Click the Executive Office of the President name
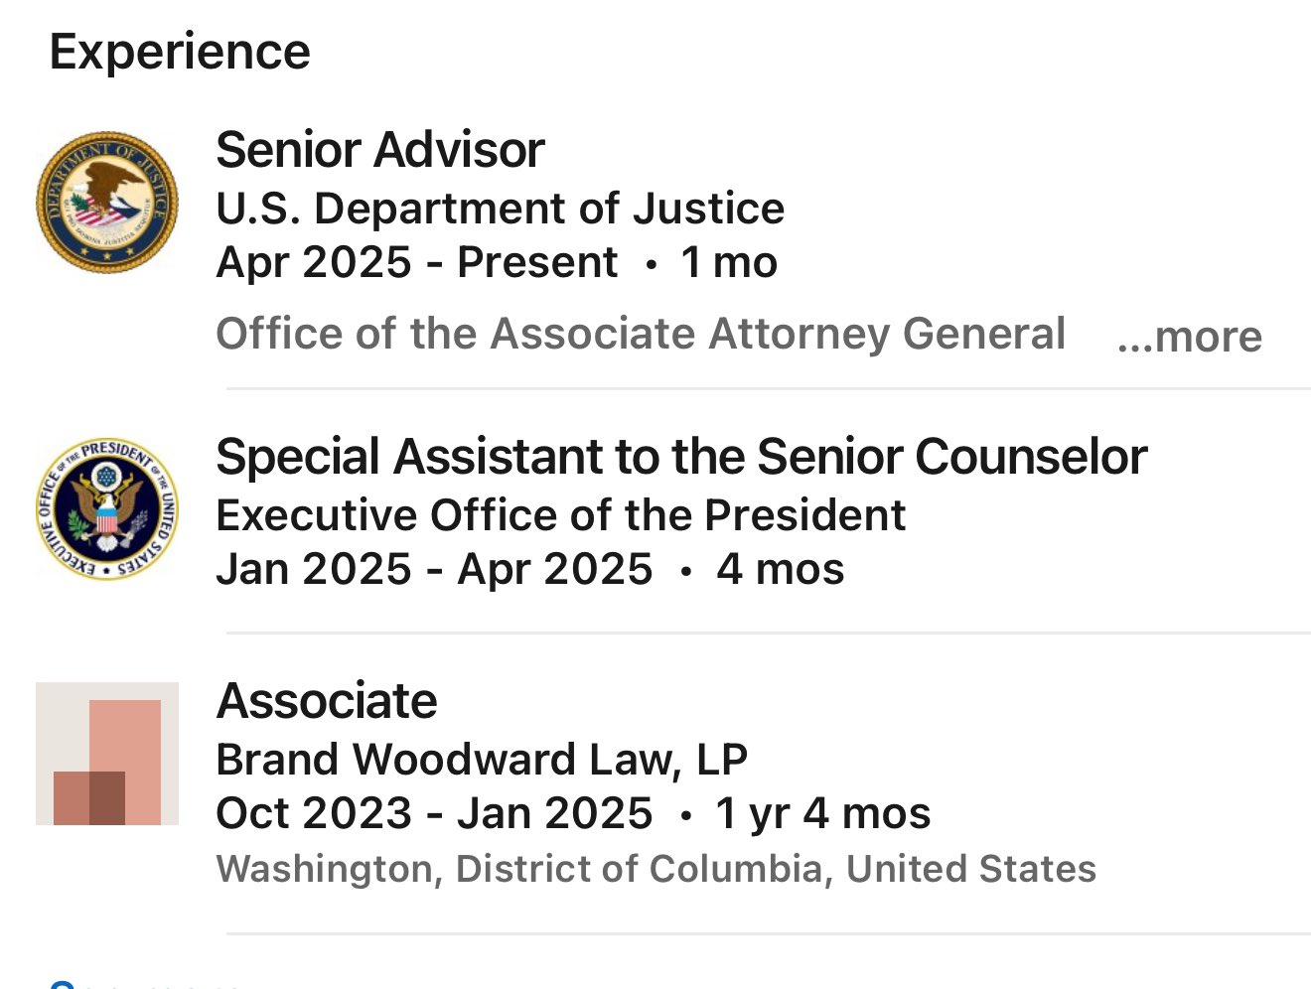Viewport: 1311px width, 989px height. pos(561,514)
